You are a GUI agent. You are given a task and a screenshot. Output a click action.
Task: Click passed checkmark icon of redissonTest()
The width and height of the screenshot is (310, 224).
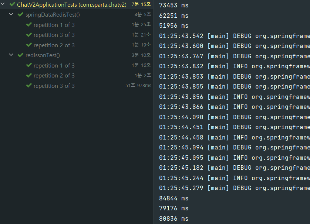[x=20, y=55]
